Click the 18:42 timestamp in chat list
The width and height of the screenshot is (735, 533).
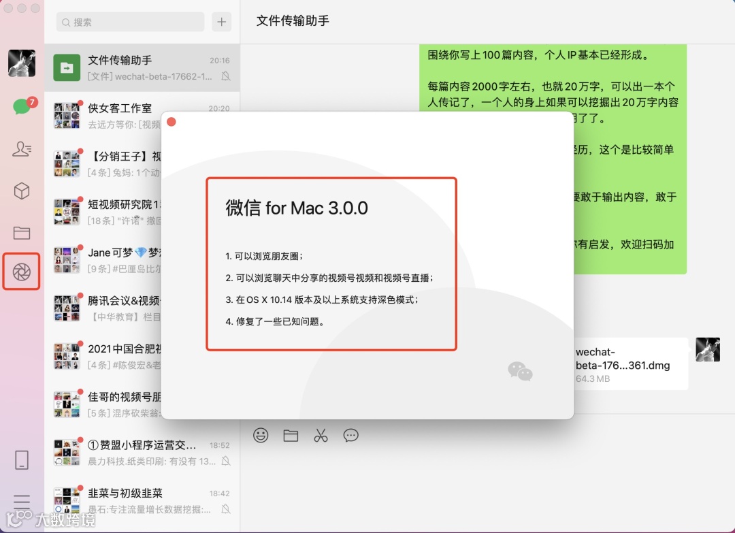(x=219, y=494)
